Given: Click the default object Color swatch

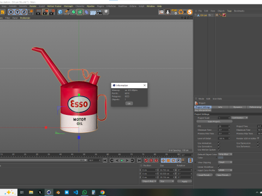Looking at the screenshot, I should click(221, 158).
